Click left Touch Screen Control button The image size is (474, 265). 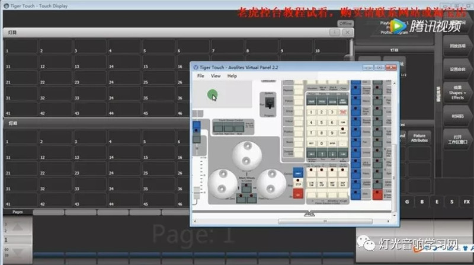[218, 128]
